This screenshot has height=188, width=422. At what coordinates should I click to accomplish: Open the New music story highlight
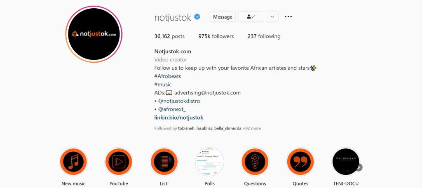point(73,162)
